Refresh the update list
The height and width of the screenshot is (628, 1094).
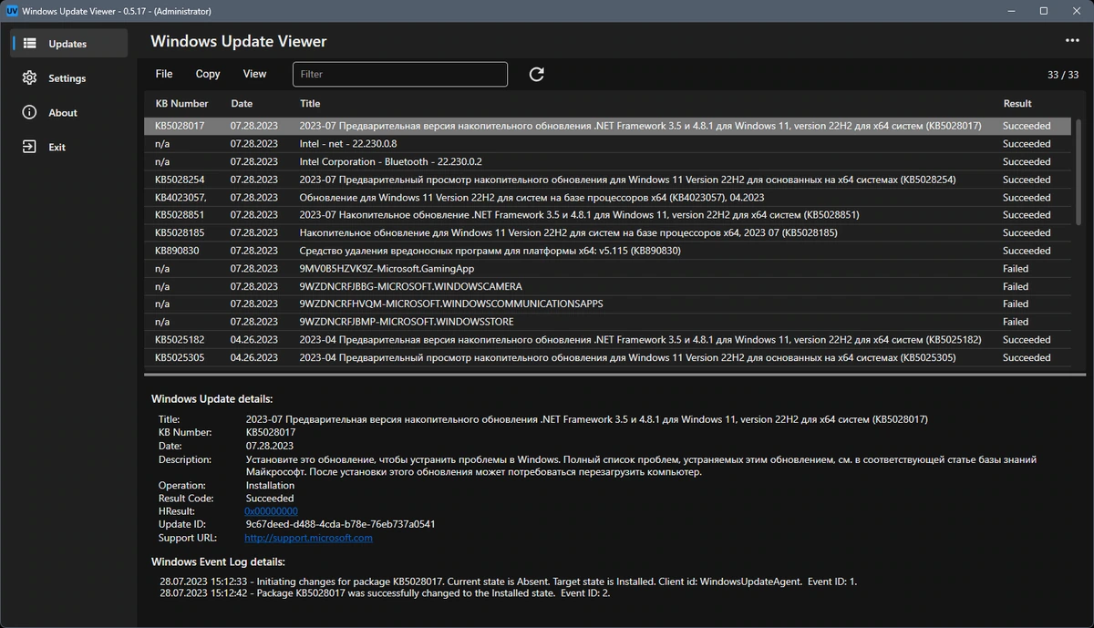click(536, 74)
